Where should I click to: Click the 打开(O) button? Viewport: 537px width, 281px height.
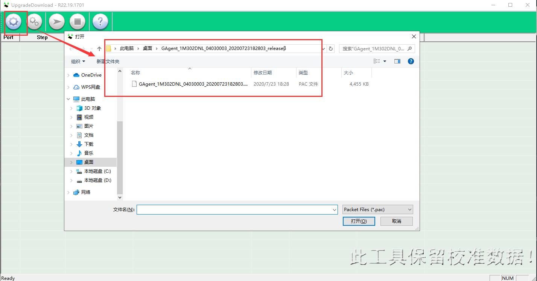(x=359, y=221)
